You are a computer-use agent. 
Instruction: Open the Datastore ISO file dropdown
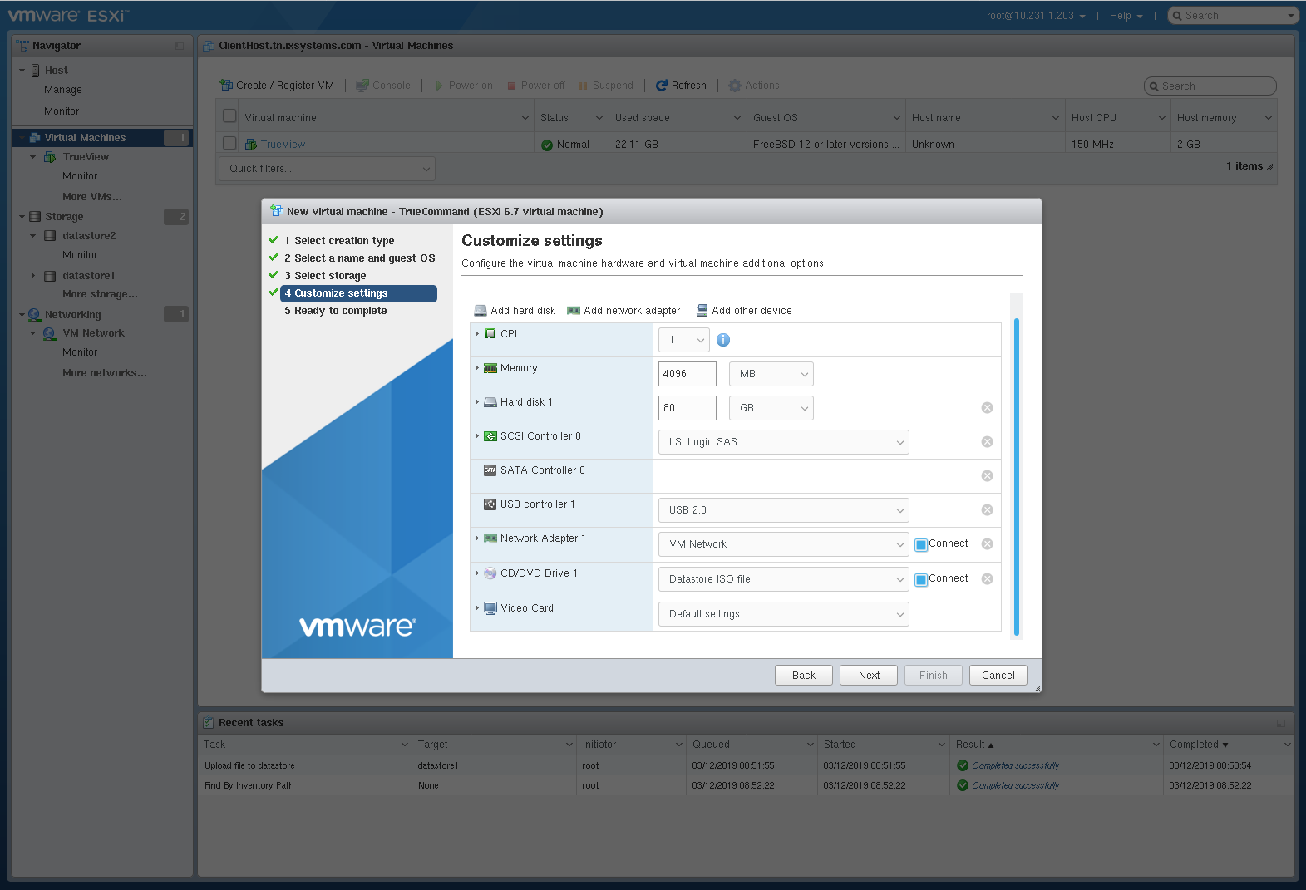pos(784,579)
